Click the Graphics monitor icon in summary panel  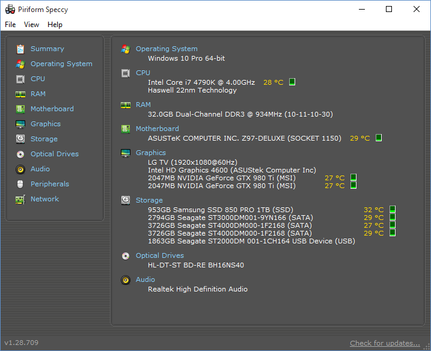coord(126,153)
